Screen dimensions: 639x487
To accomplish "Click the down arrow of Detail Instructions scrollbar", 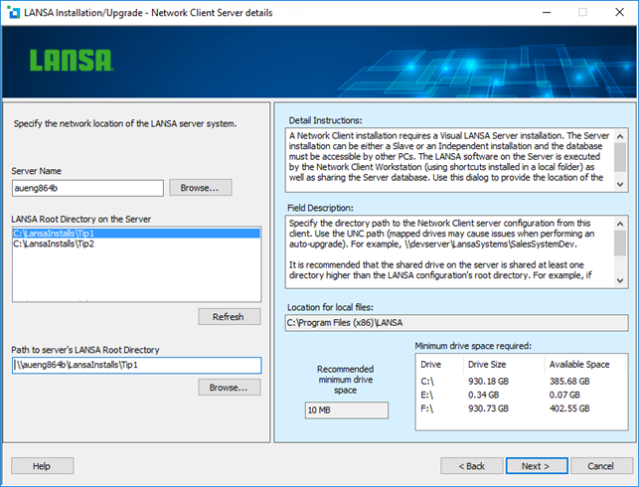I will (x=620, y=183).
